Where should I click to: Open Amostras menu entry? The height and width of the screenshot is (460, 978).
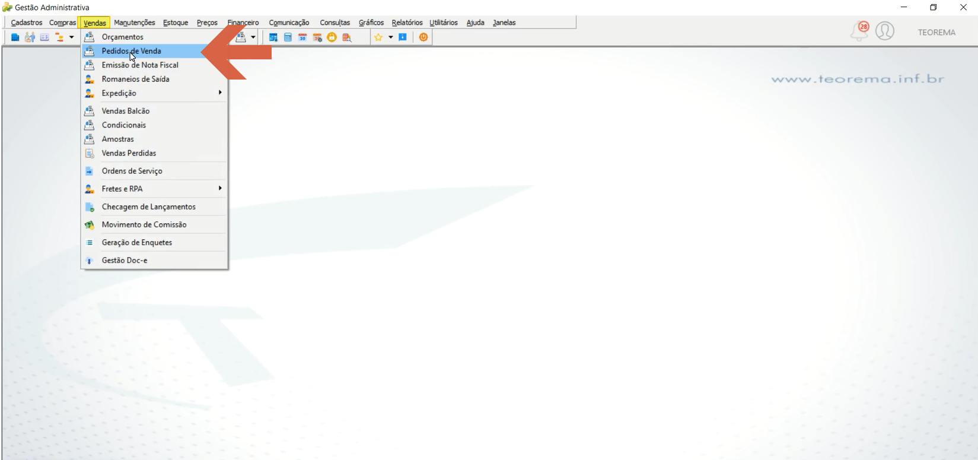tap(155, 139)
